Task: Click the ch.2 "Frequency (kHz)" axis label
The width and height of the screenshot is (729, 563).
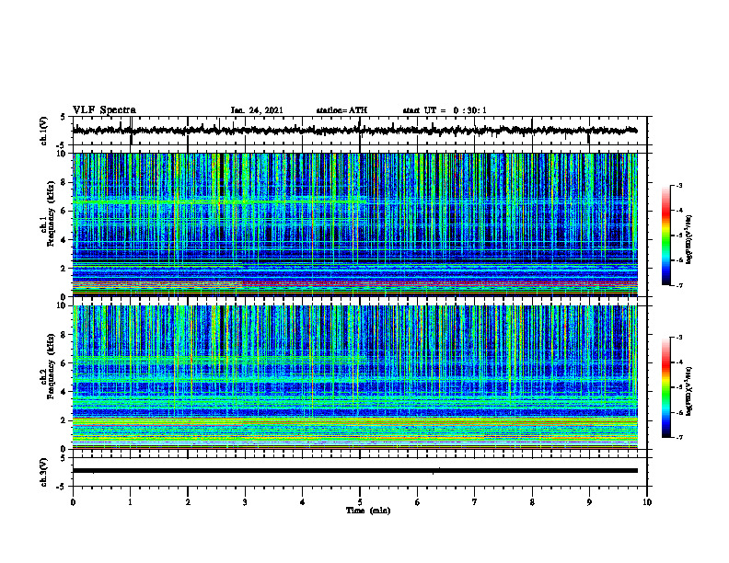Action: point(51,366)
